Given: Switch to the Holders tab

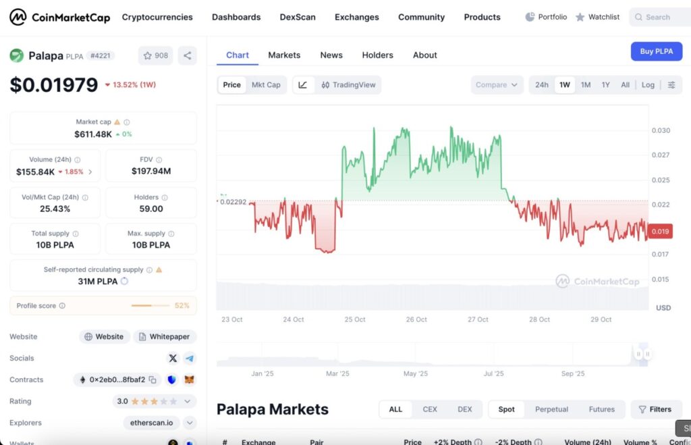Looking at the screenshot, I should tap(377, 55).
